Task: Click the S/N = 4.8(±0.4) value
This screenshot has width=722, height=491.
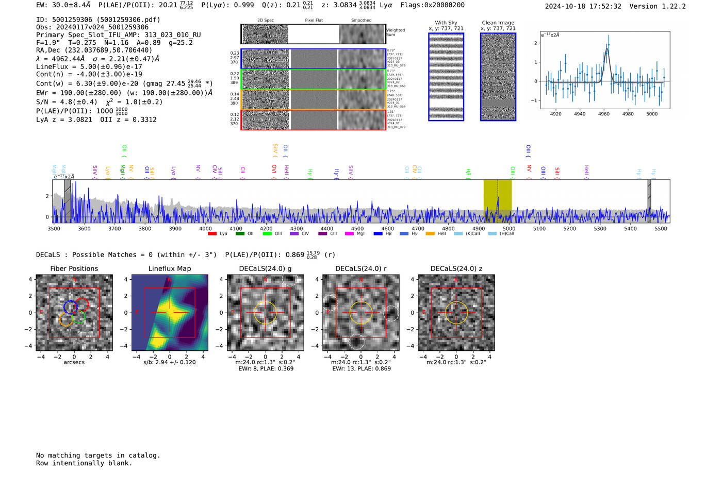Action: (x=67, y=102)
